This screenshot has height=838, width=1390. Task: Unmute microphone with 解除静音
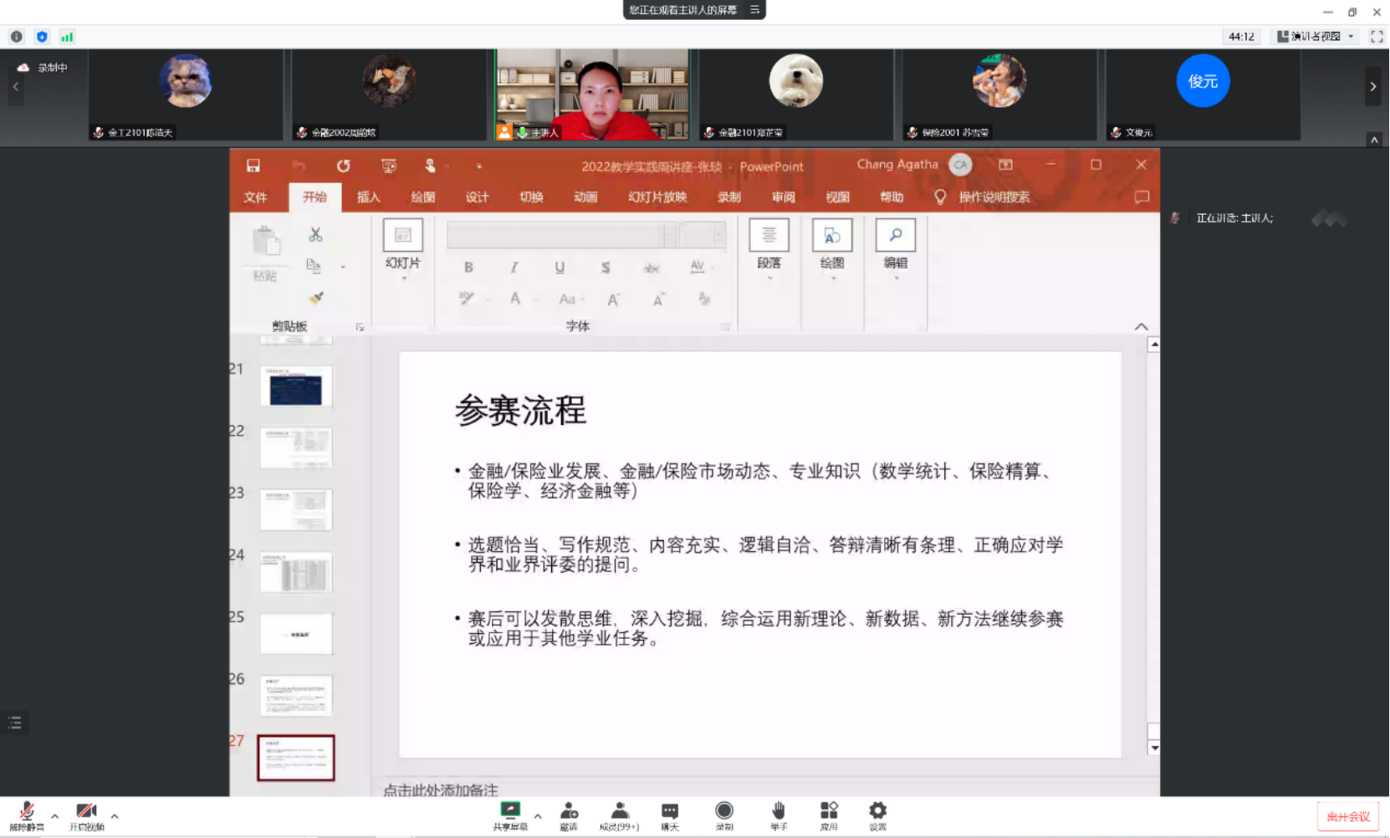(x=27, y=815)
